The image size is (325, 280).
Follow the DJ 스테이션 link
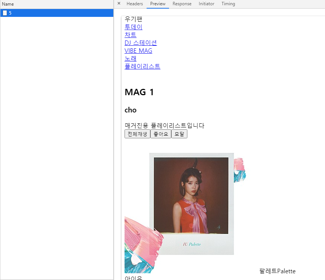[141, 43]
